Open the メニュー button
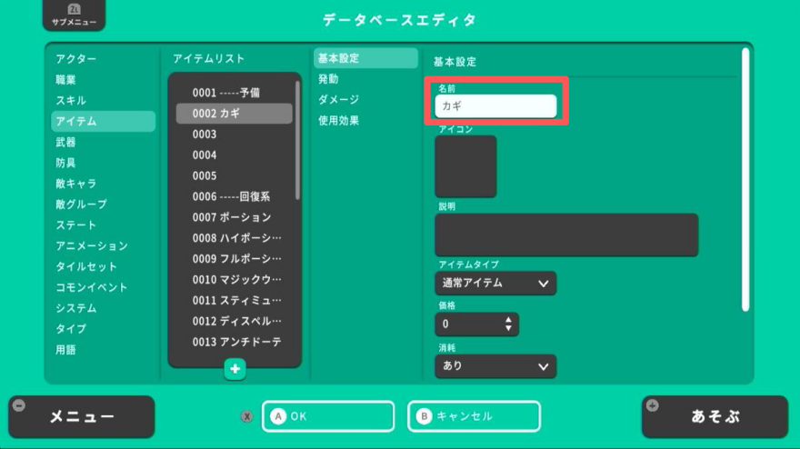The height and width of the screenshot is (449, 800). click(x=81, y=416)
